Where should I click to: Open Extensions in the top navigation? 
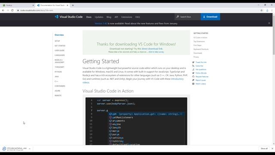[127, 17]
